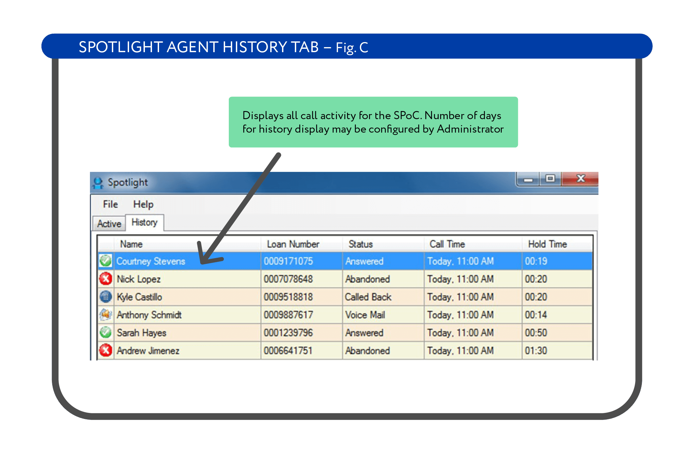
Task: Select the History tab
Action: tap(145, 222)
